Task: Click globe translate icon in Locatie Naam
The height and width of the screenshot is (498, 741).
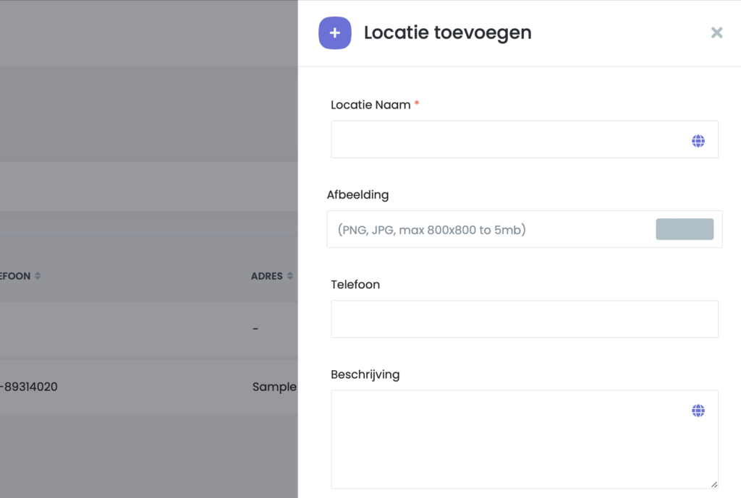Action: [x=698, y=141]
